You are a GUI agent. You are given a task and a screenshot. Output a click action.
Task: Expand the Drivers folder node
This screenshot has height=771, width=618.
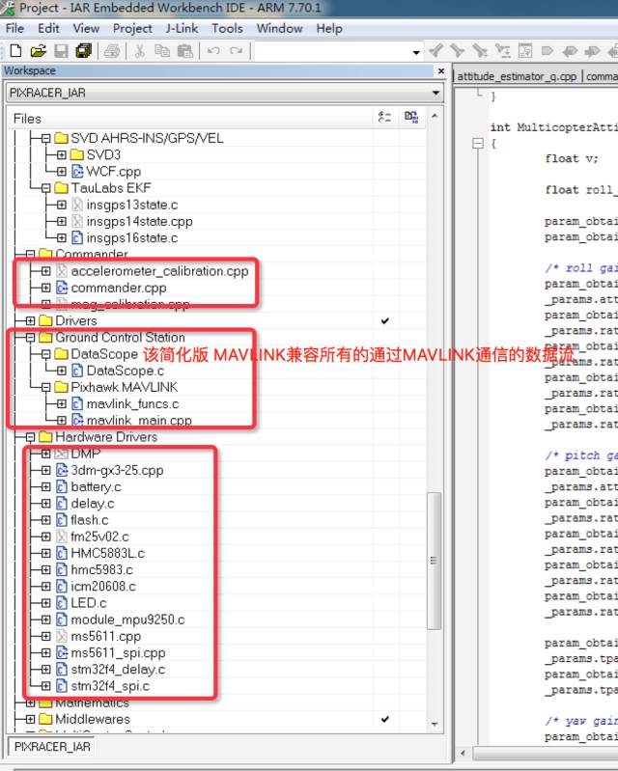click(30, 320)
